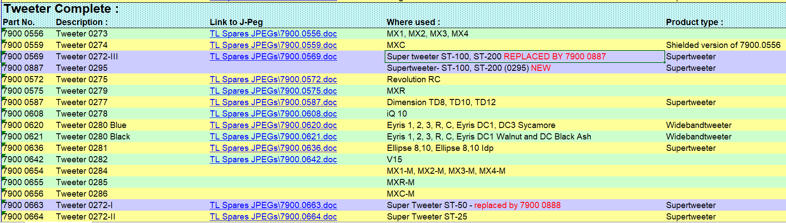Click description cell 'Tweeter 0284'

pos(82,171)
